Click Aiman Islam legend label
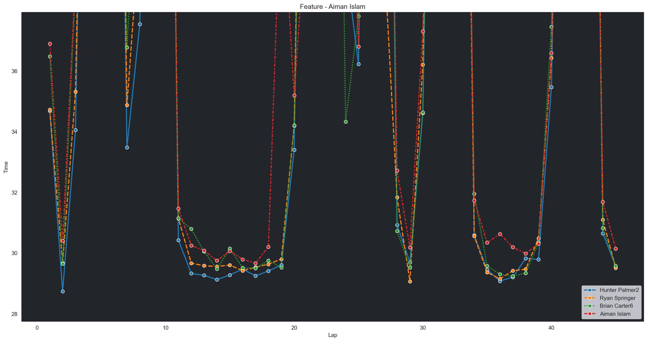Screen dimensions: 648x342 tap(615, 314)
